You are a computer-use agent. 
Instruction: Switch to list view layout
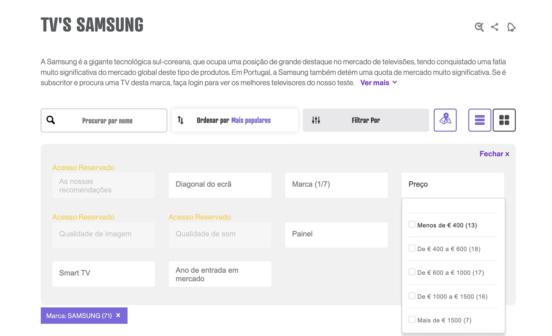(480, 120)
